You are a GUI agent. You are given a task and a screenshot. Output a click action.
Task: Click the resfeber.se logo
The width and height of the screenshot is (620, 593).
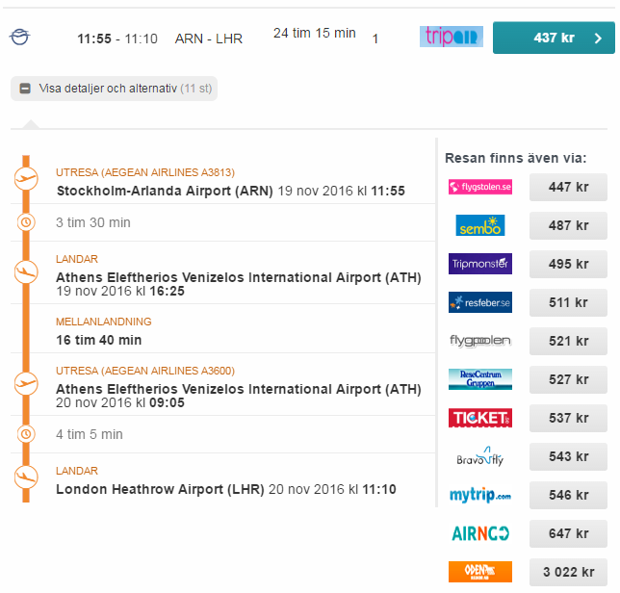pyautogui.click(x=480, y=302)
